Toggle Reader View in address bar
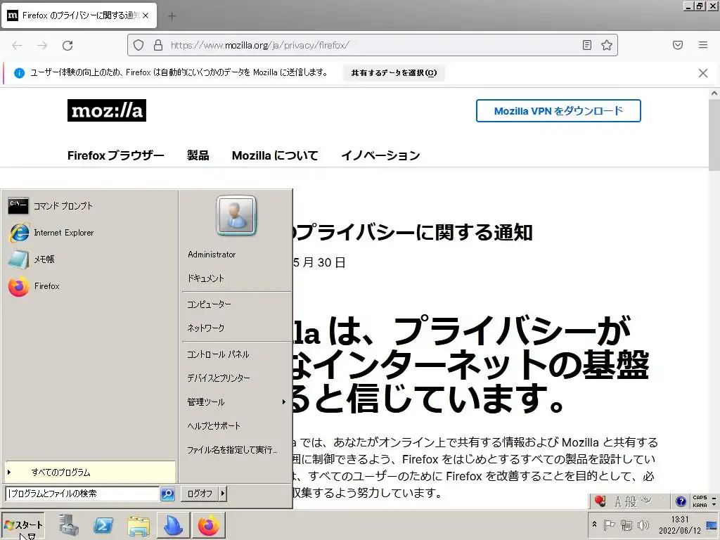The image size is (720, 540). [x=587, y=45]
